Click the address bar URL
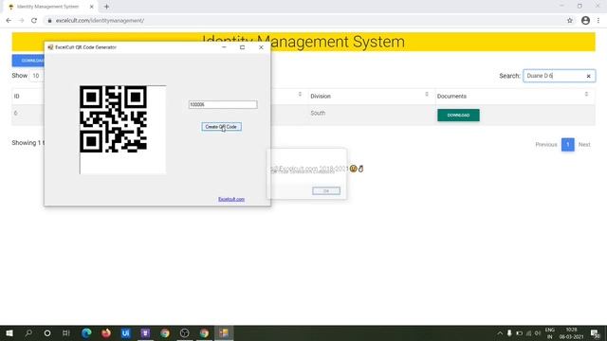The height and width of the screenshot is (341, 607). 100,21
